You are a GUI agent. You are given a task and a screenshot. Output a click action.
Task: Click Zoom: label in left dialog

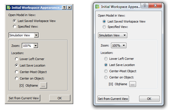click(15, 46)
